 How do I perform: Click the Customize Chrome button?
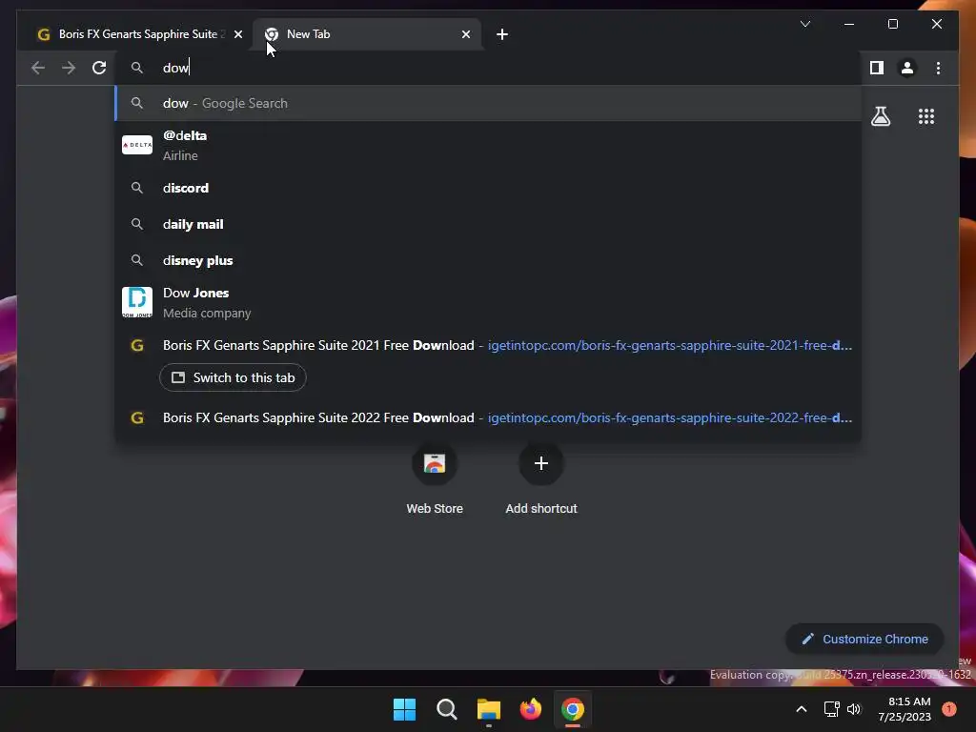click(x=864, y=640)
